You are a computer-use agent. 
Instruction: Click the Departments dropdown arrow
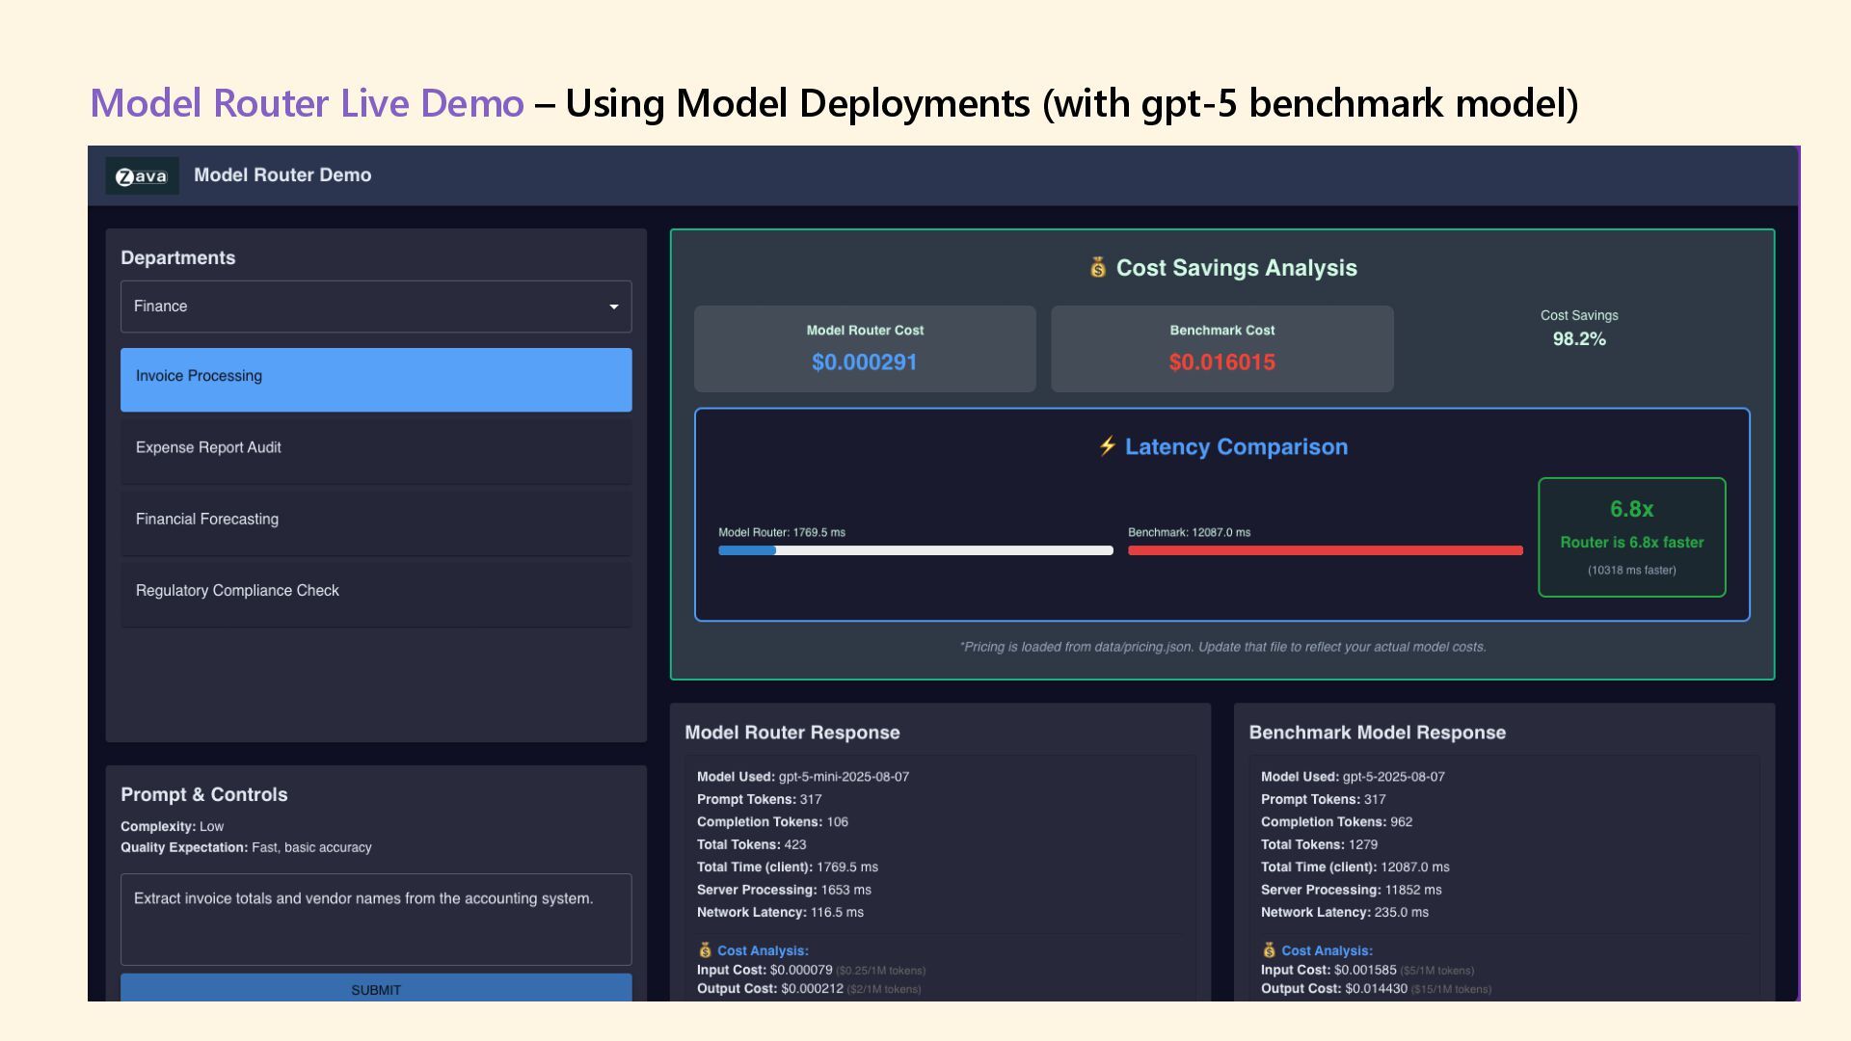(613, 307)
